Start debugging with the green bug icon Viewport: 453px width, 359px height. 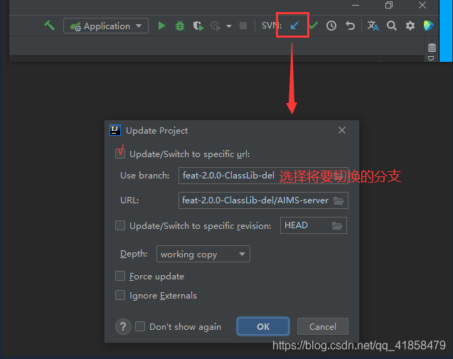click(180, 26)
